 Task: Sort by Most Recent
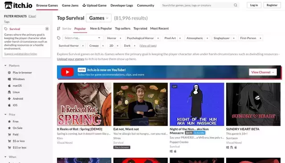[159, 29]
